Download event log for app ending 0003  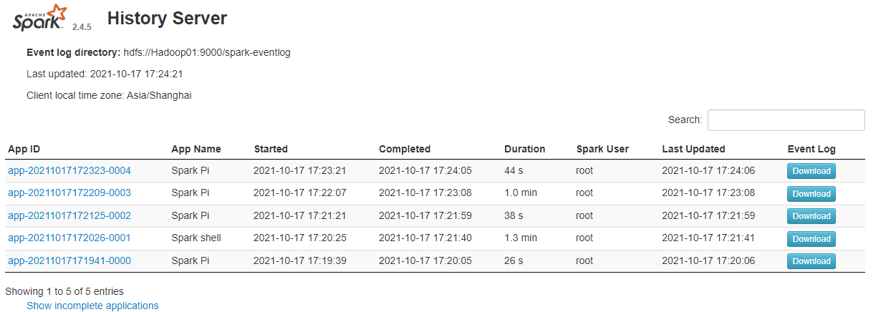coord(811,194)
